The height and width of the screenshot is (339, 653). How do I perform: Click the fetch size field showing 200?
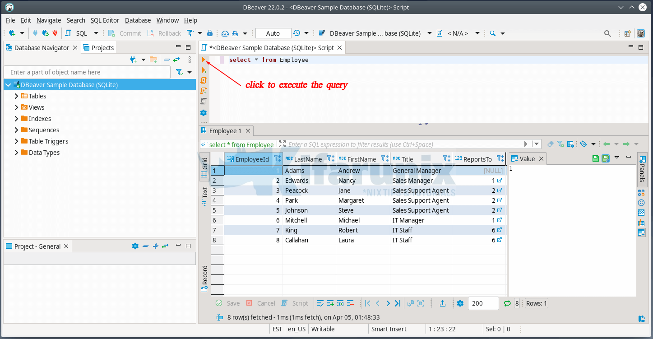coord(483,303)
